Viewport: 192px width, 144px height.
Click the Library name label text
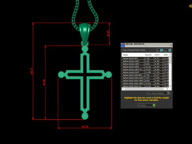[x=134, y=50]
